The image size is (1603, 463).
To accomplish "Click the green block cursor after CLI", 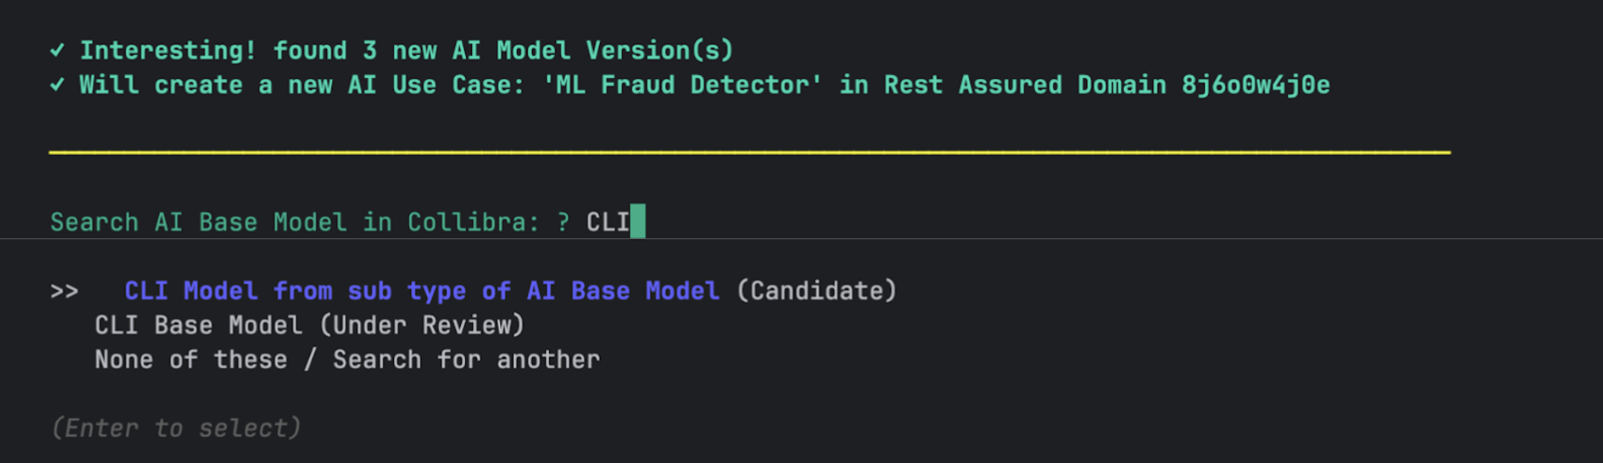I will (x=638, y=221).
